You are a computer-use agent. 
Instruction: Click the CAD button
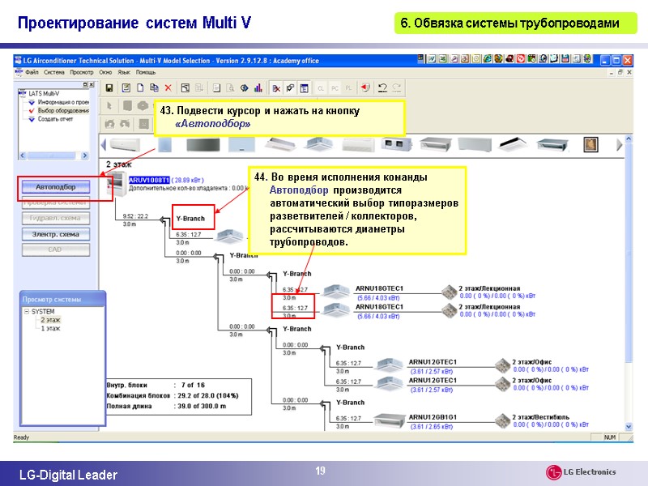56,249
